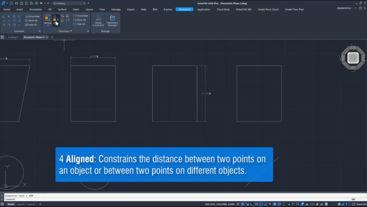Image resolution: width=367 pixels, height=207 pixels.
Task: Select the Vertical dimensional constraint tool
Action: coord(47,20)
